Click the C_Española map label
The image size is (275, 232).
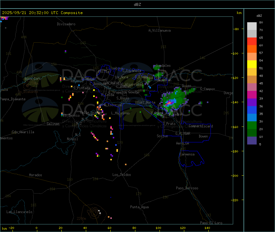[132, 71]
